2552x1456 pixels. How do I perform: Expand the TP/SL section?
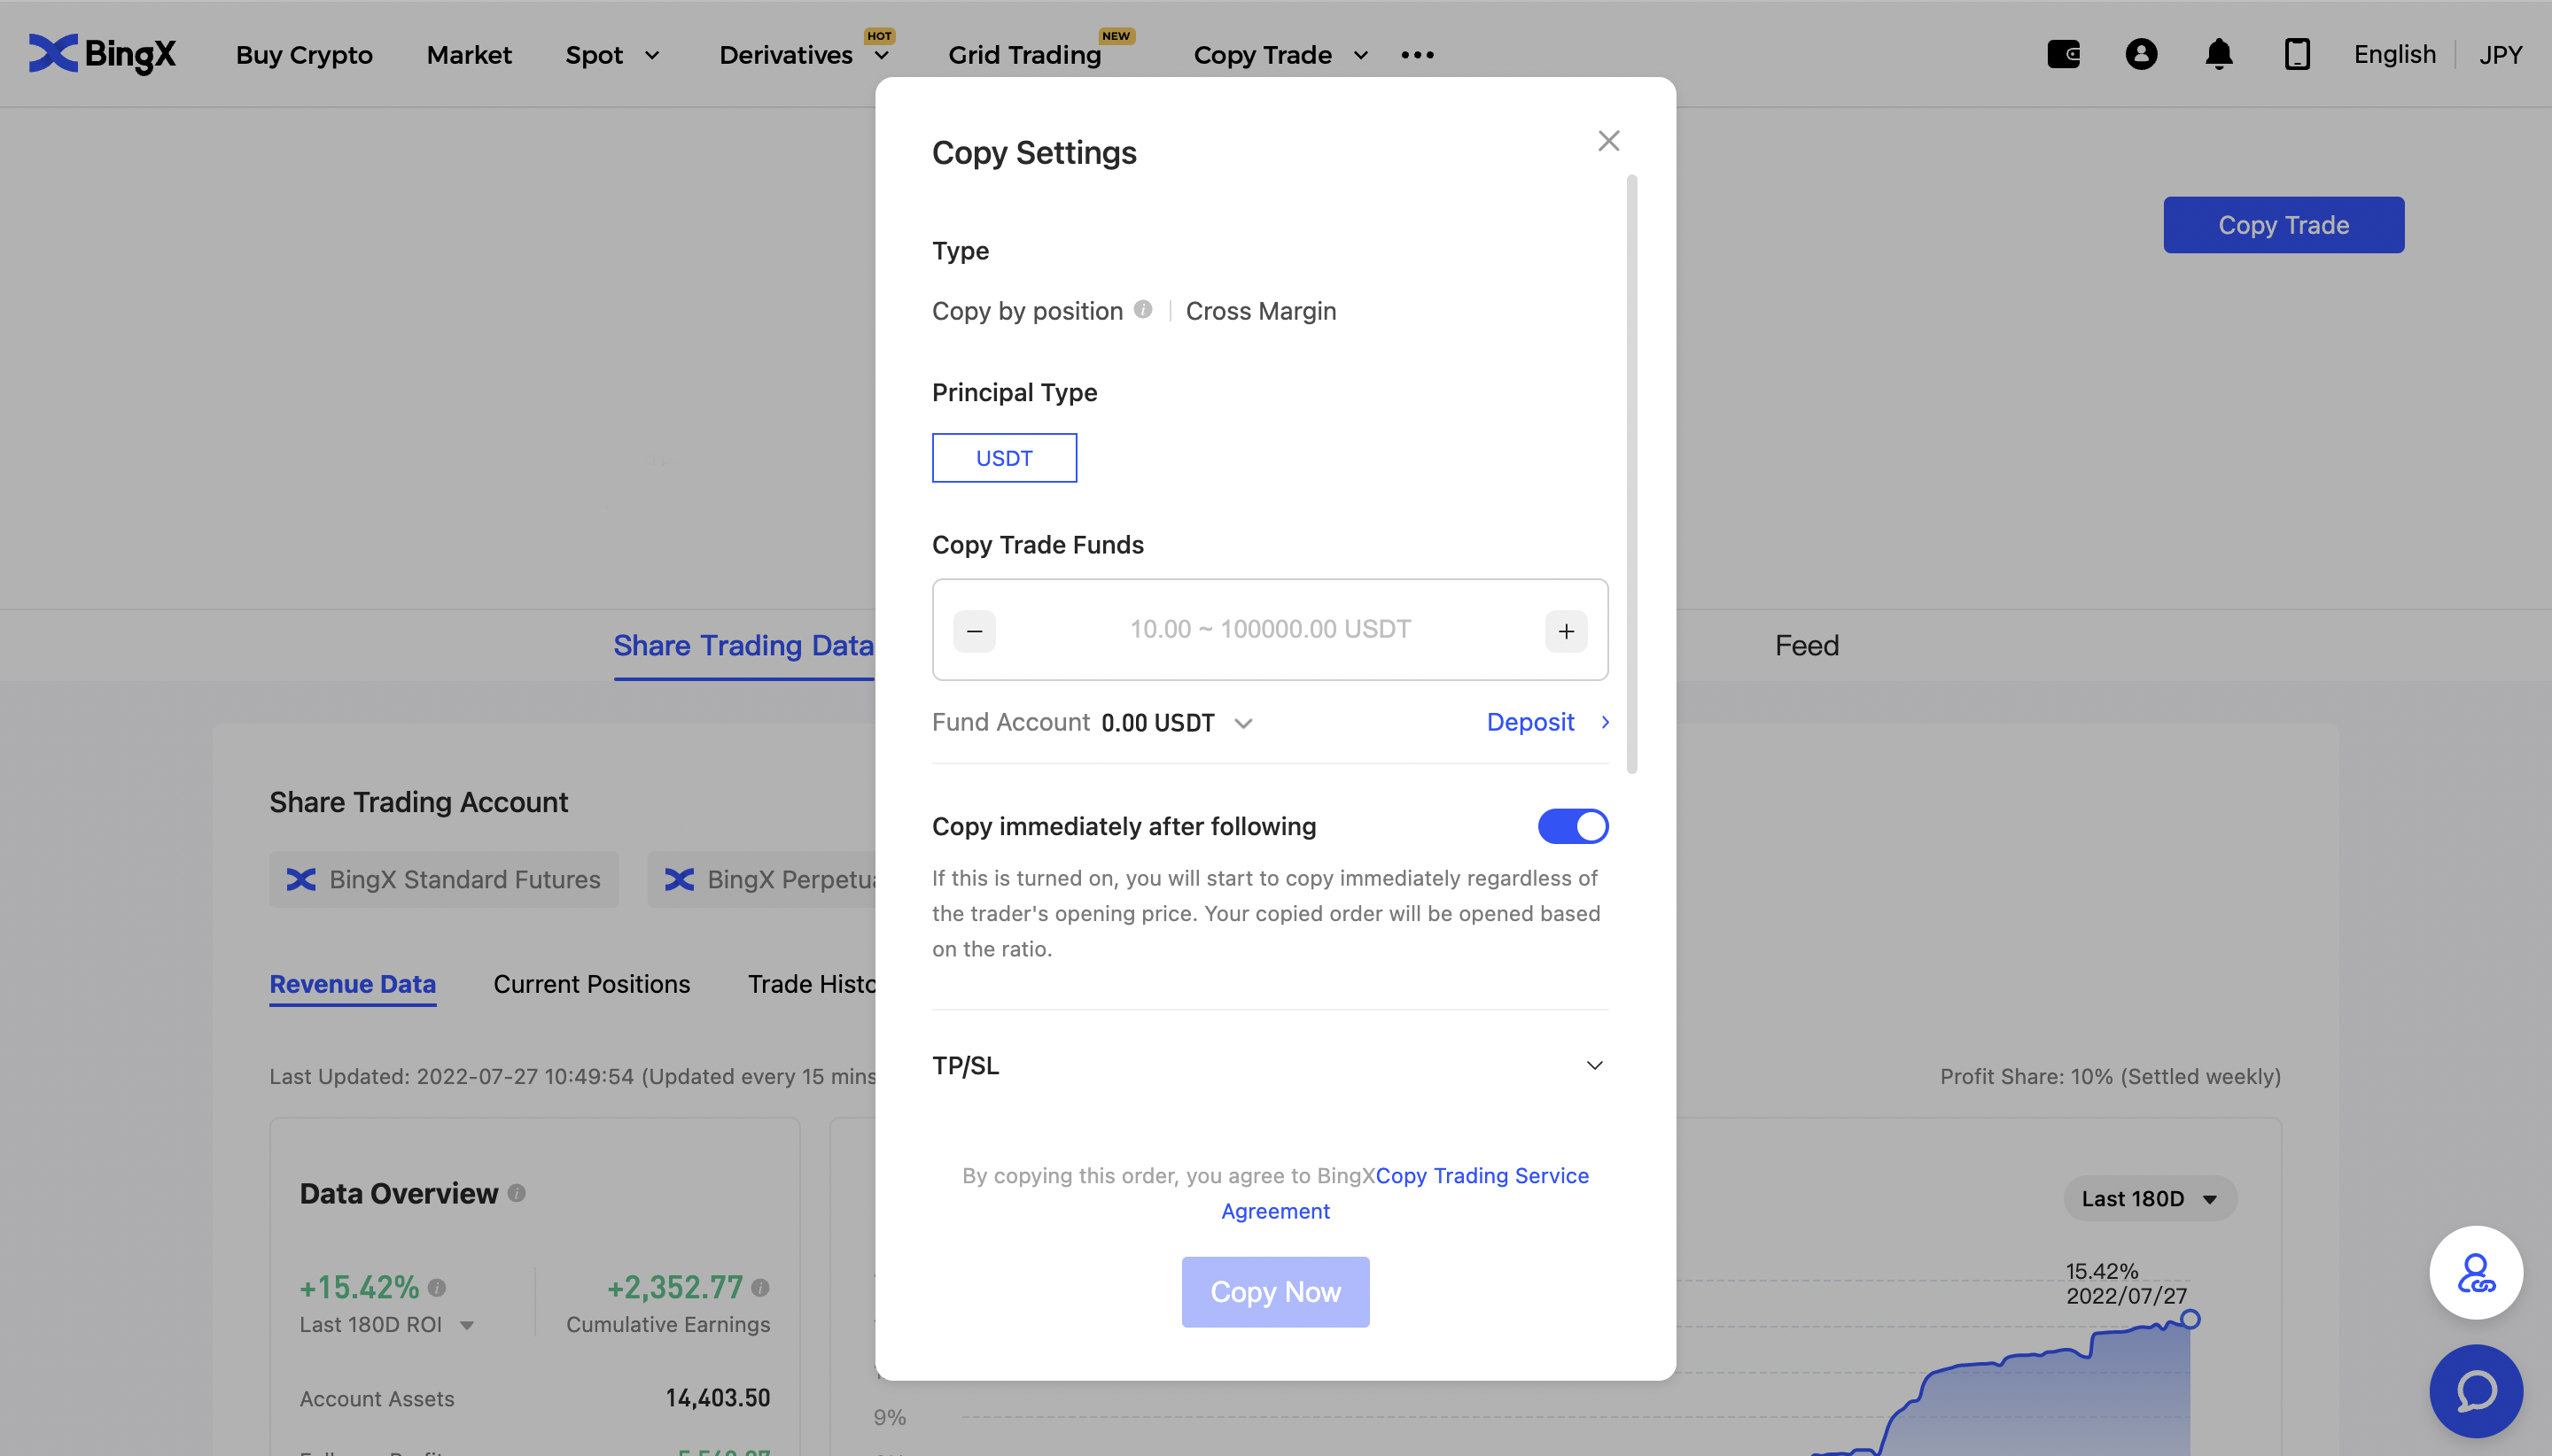pos(1595,1065)
